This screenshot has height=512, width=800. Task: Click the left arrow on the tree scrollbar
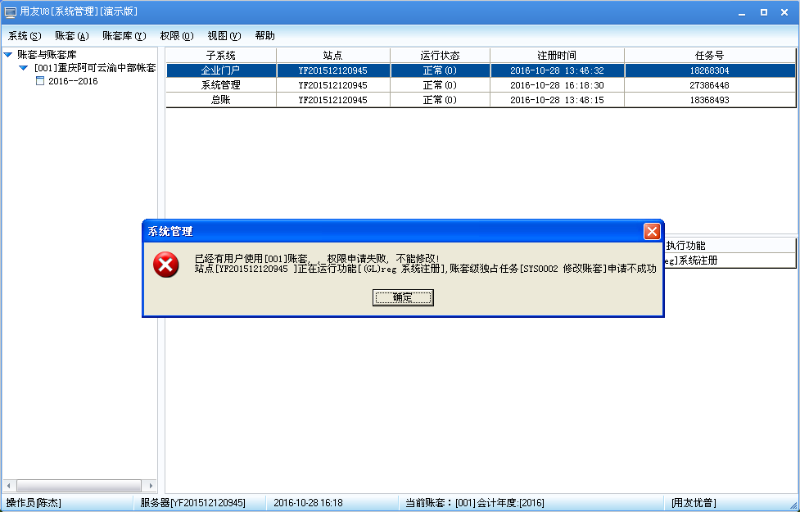7,485
